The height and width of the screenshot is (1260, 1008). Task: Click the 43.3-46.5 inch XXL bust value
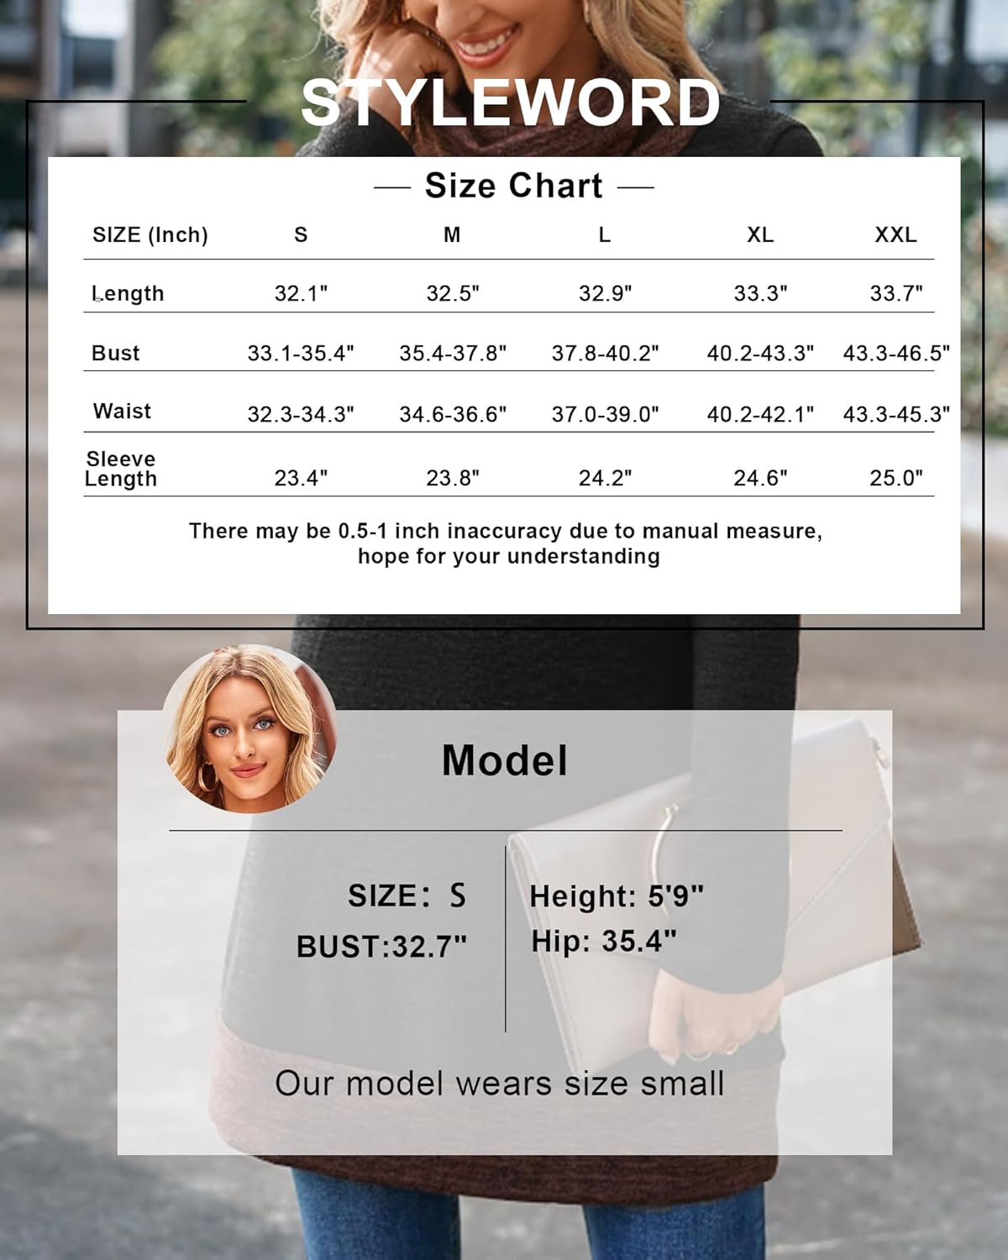[x=895, y=353]
